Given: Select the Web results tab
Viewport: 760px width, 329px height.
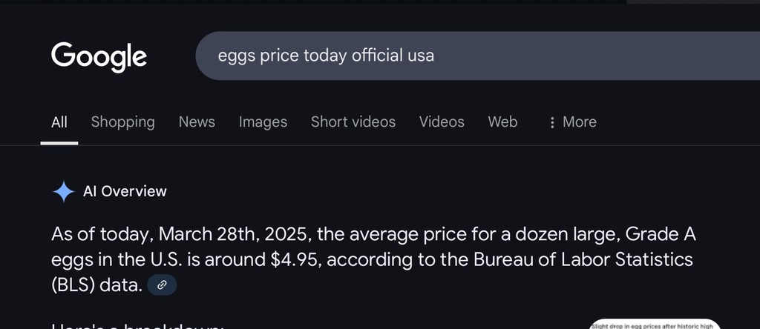Looking at the screenshot, I should point(502,122).
